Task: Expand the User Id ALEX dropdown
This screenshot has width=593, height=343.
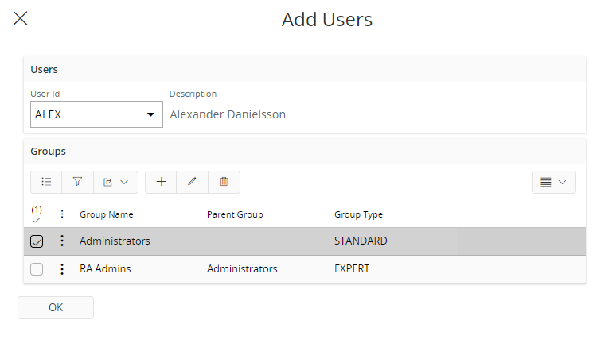Action: coord(151,114)
